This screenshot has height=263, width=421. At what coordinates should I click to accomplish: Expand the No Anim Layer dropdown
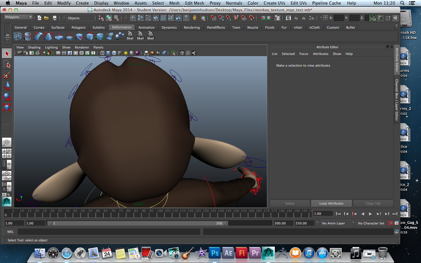(318, 223)
